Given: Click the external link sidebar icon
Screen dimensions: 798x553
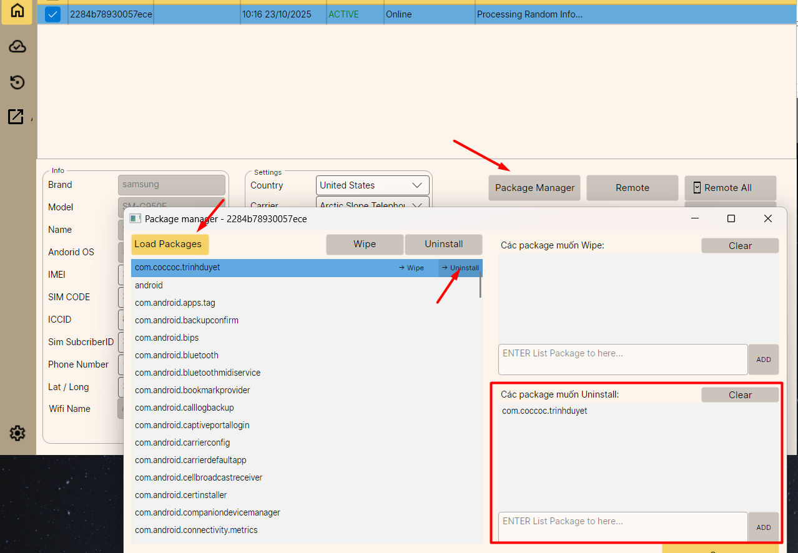Looking at the screenshot, I should point(16,117).
